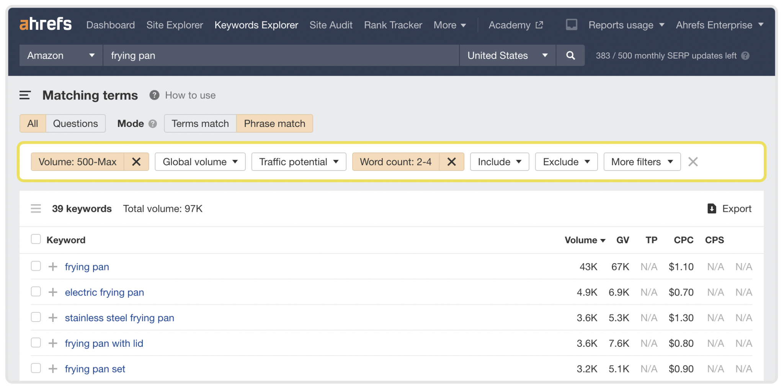Add 'frying pan' to list via plus icon

click(x=53, y=266)
